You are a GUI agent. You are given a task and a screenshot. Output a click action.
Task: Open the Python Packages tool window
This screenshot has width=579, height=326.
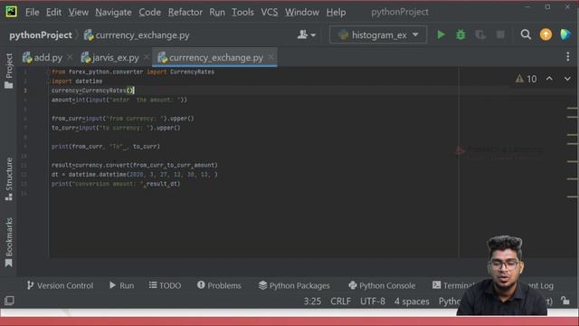[294, 285]
